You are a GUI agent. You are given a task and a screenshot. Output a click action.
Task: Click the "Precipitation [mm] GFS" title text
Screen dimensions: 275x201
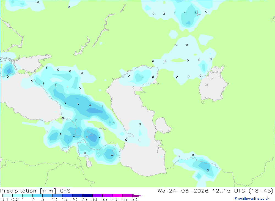click(35, 191)
